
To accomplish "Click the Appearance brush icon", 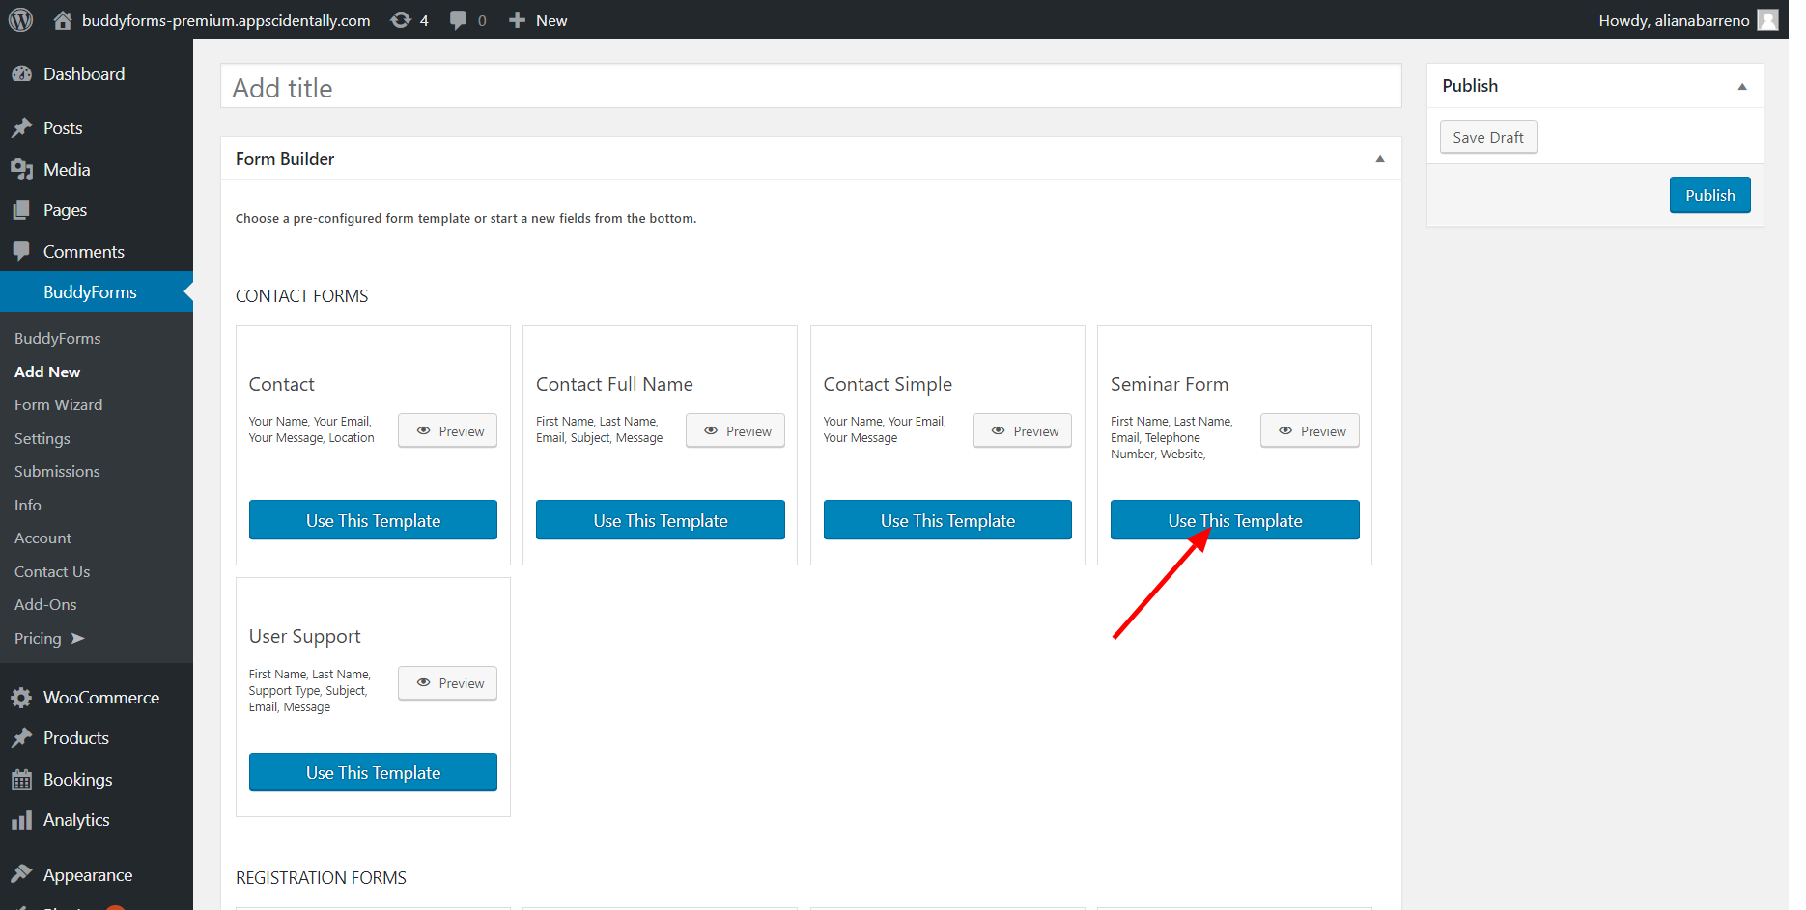I will (x=21, y=874).
